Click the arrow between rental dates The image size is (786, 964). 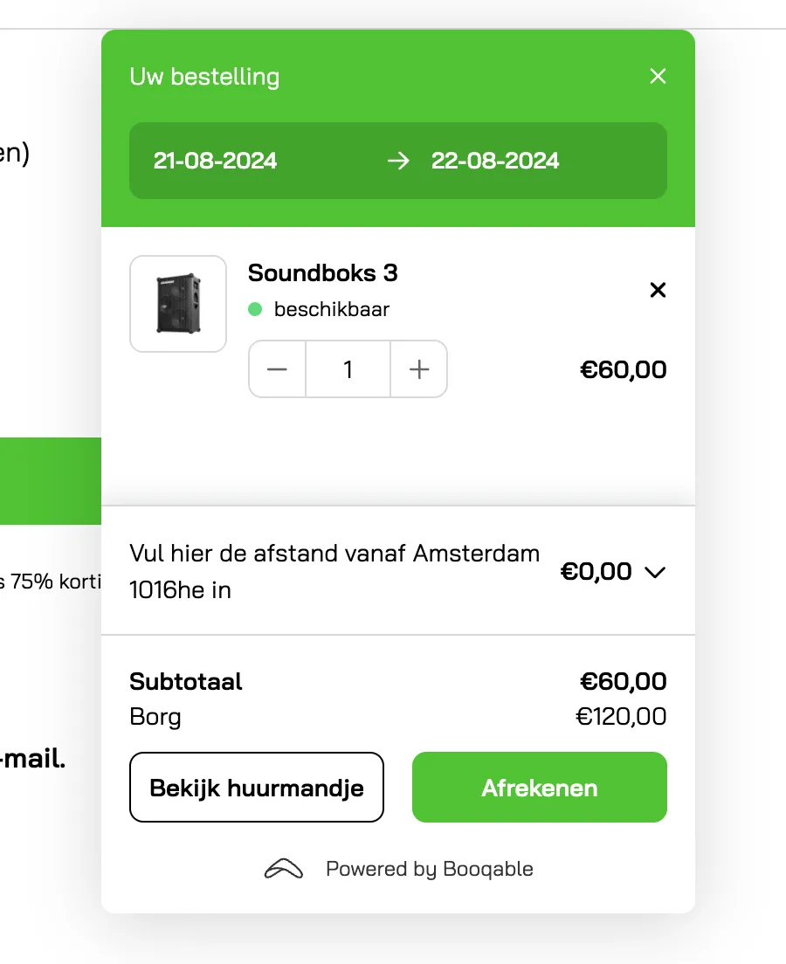click(x=398, y=161)
